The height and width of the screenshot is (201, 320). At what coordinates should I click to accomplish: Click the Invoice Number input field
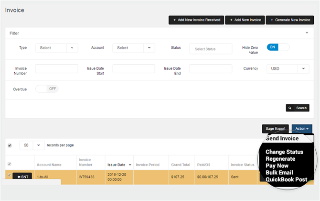click(x=56, y=68)
